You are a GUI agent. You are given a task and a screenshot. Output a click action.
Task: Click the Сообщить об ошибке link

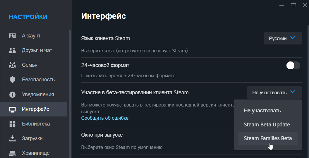[x=105, y=118]
